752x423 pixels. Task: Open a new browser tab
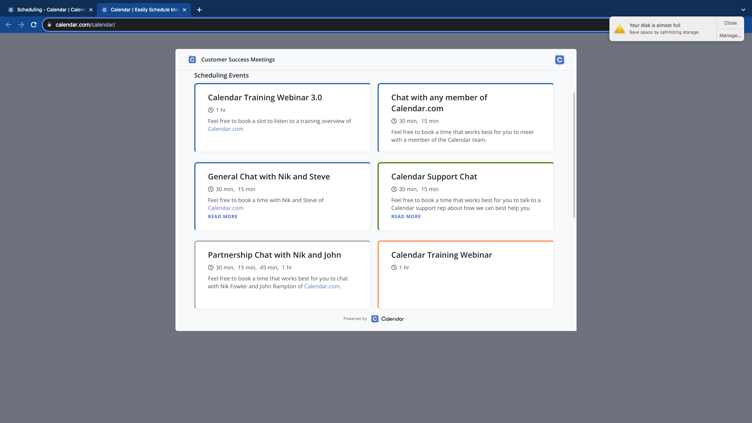coord(199,10)
